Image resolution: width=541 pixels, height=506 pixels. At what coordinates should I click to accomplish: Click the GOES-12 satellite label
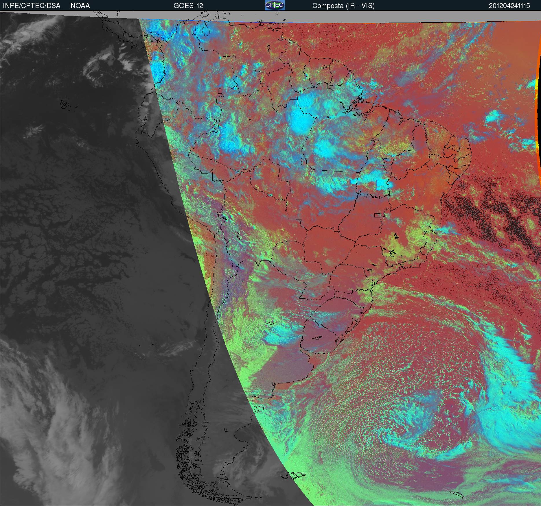click(188, 6)
